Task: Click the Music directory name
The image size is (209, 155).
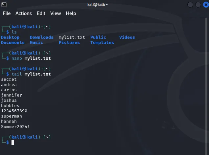Action: tap(36, 43)
